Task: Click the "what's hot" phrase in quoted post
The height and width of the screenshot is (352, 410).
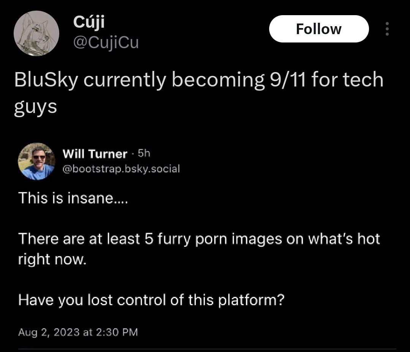Action: [344, 239]
